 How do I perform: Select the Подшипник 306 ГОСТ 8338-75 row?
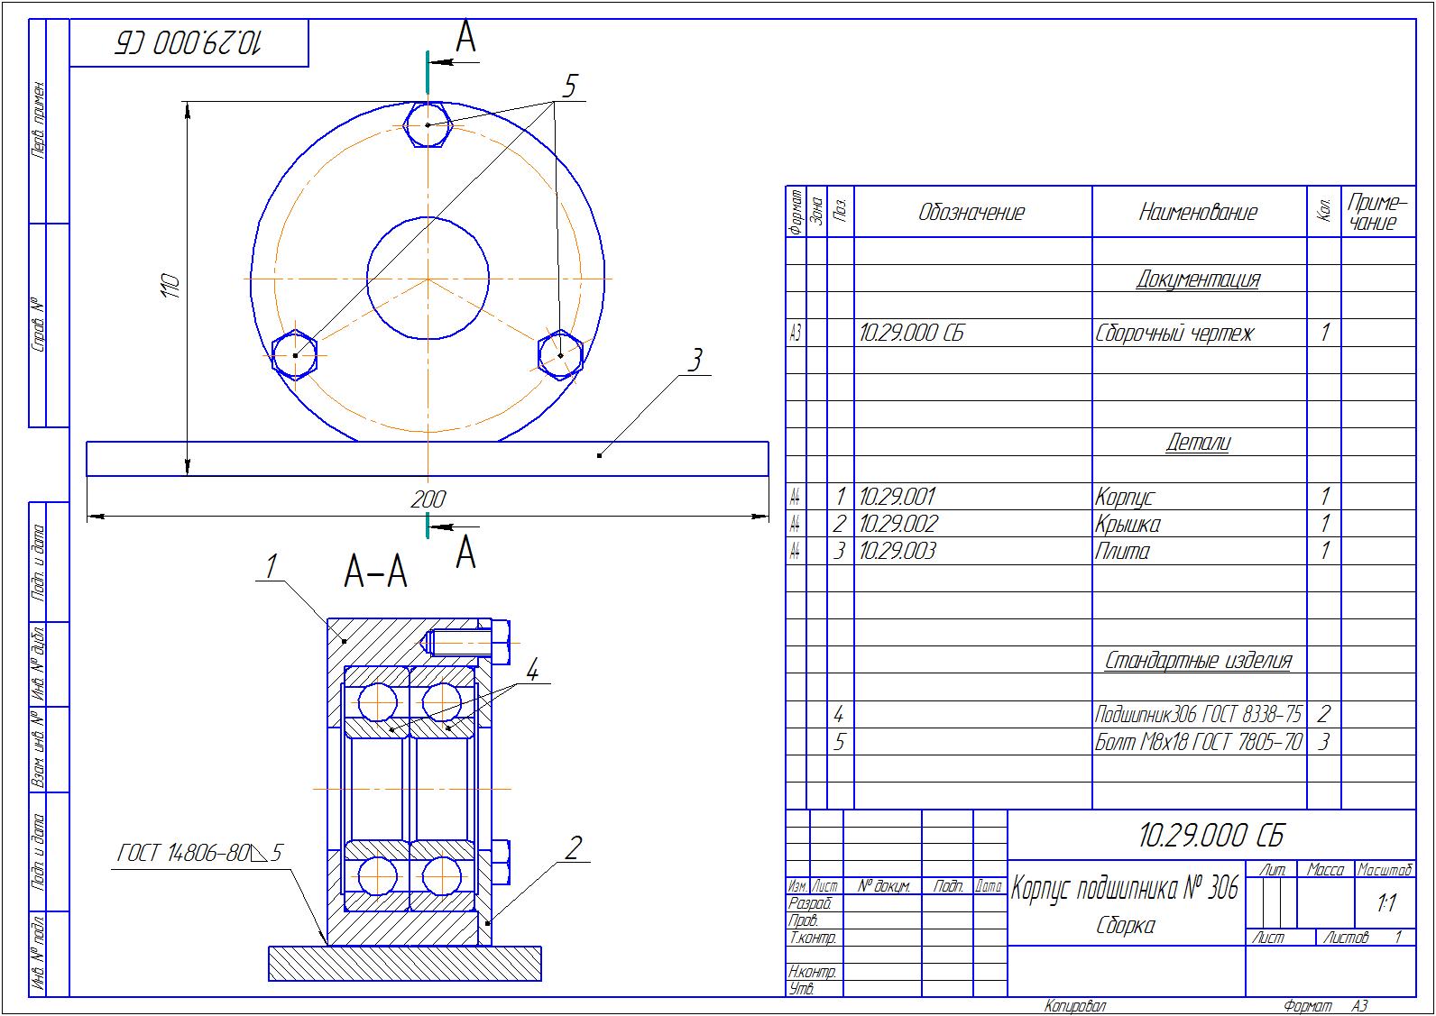click(x=1100, y=714)
